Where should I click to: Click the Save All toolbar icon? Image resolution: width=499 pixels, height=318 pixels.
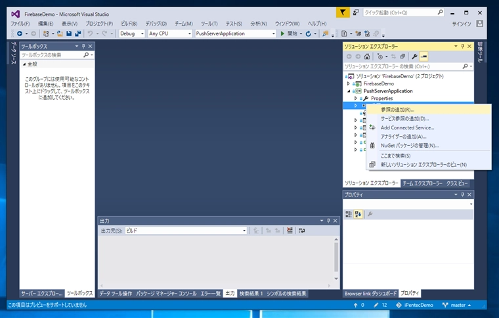pyautogui.click(x=77, y=34)
